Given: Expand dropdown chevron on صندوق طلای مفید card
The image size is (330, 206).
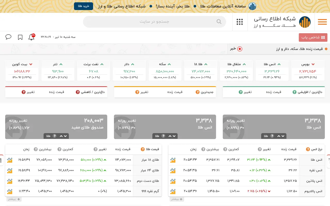Looking at the screenshot, I should pyautogui.click(x=65, y=136).
